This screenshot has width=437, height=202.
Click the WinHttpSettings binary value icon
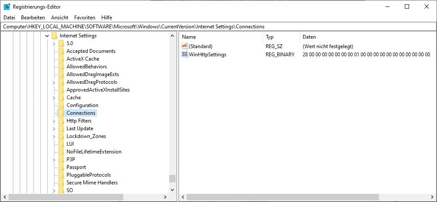[x=185, y=55]
